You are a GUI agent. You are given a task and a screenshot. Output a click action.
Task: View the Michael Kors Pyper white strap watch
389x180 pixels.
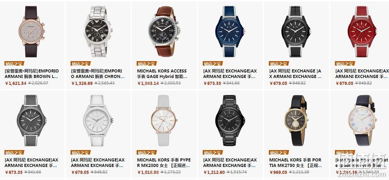click(x=164, y=121)
